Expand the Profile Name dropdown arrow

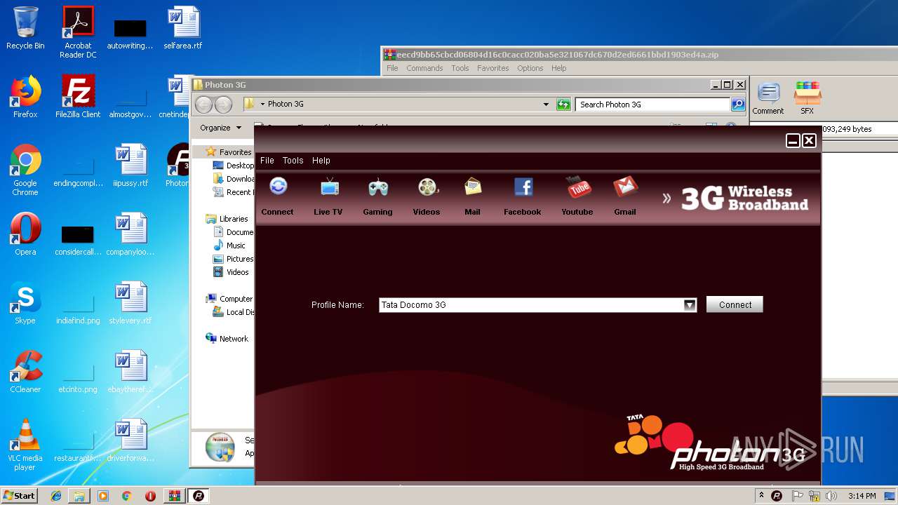pyautogui.click(x=690, y=305)
